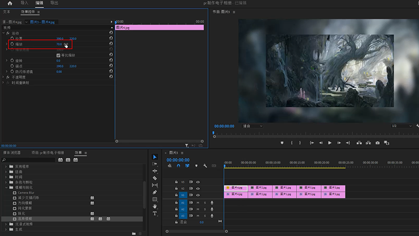
Task: Open the 媒体浏览器 tab
Action: (x=12, y=152)
